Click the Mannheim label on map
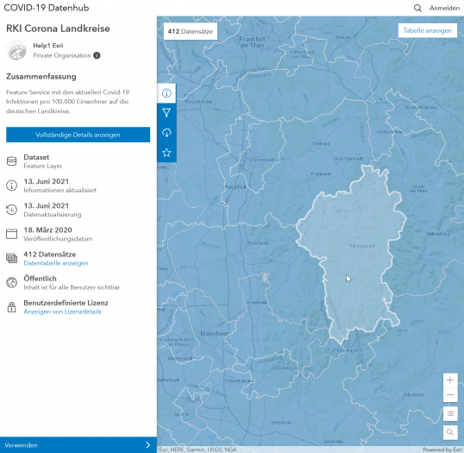Viewport: 464px width, 453px height. click(214, 333)
